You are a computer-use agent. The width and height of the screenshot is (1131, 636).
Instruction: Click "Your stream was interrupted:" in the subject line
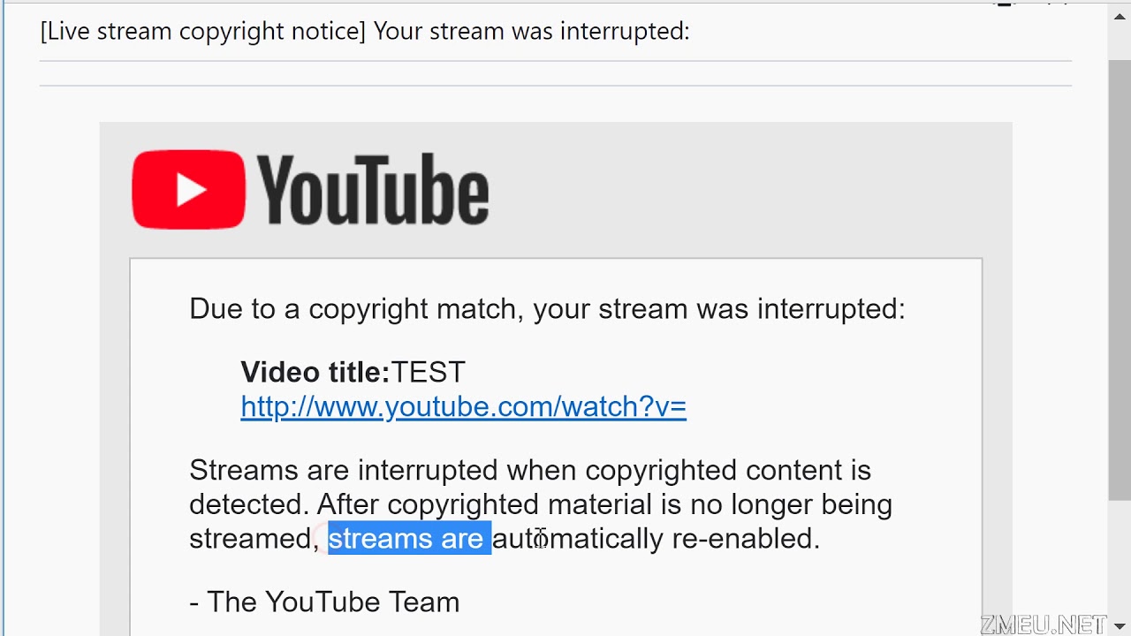(x=531, y=31)
